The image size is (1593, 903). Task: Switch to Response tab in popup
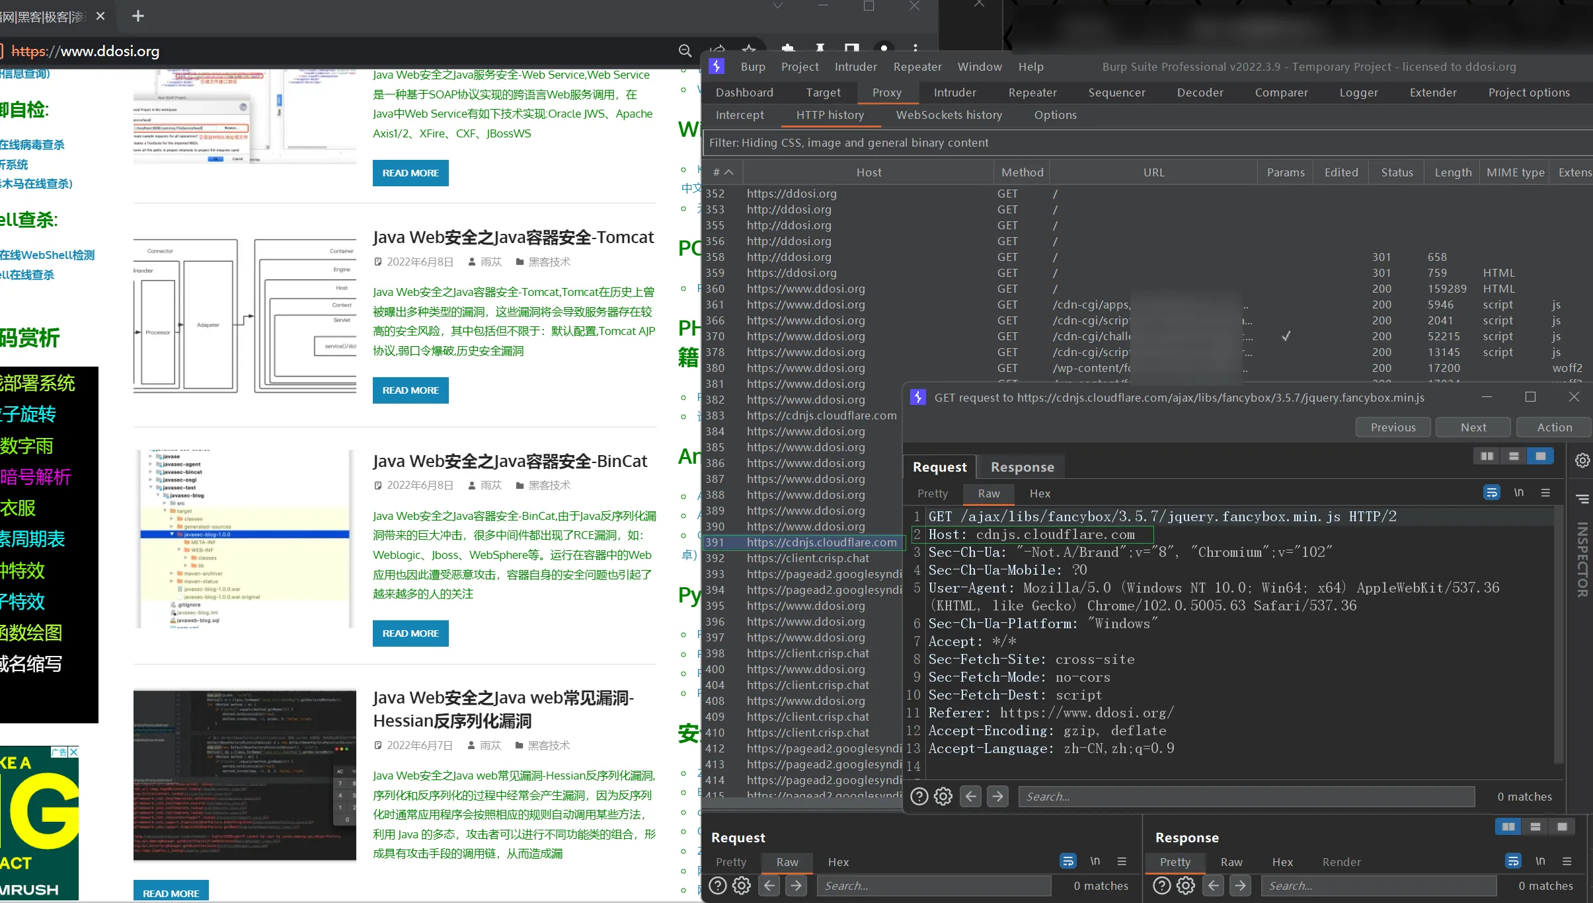(1022, 467)
